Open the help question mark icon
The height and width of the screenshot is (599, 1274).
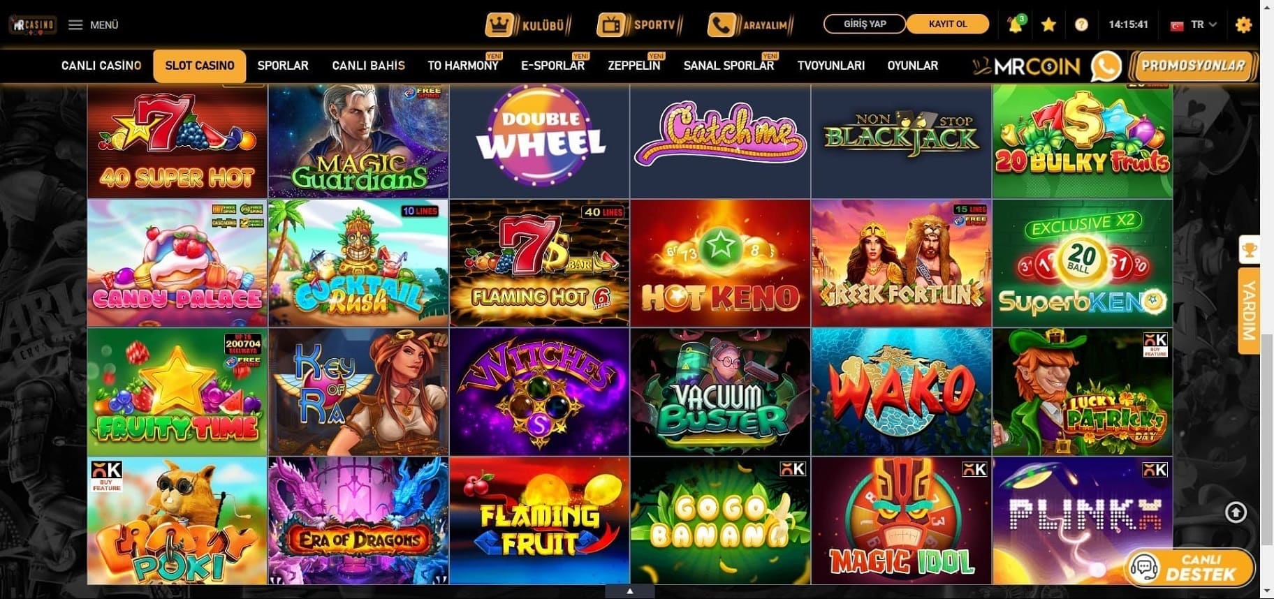pyautogui.click(x=1081, y=24)
